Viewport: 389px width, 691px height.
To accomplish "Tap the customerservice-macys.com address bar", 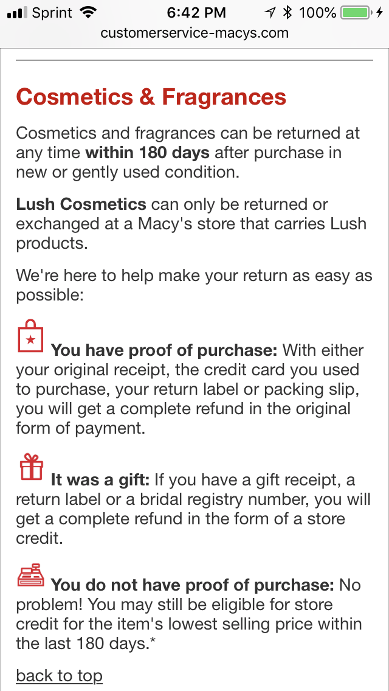I will (194, 33).
